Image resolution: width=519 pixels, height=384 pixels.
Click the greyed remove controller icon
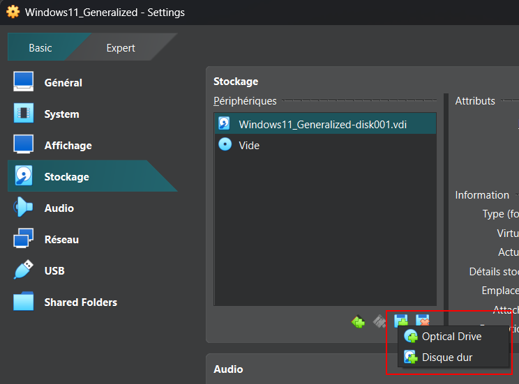point(379,321)
